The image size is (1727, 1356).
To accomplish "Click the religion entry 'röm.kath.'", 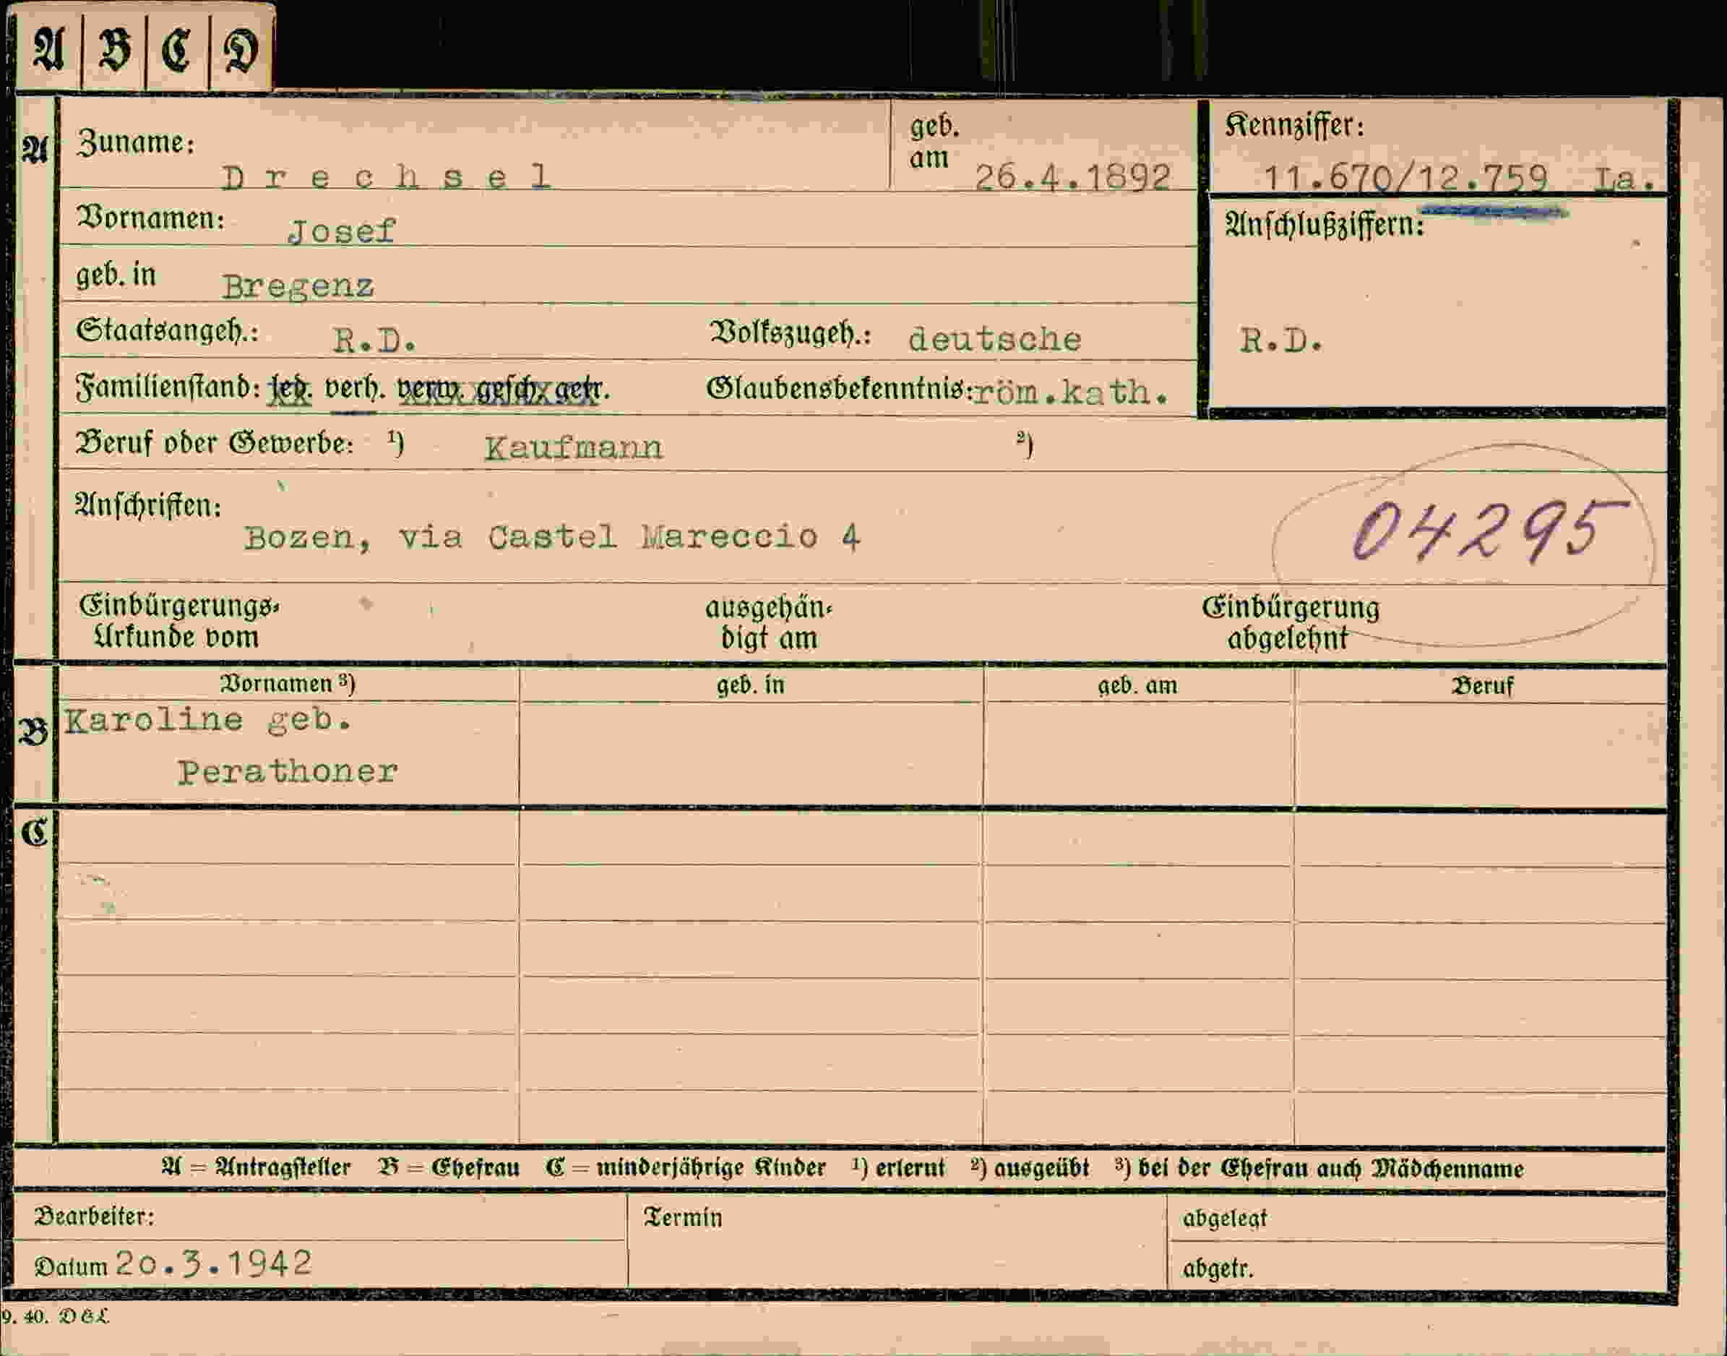I will pos(1071,391).
